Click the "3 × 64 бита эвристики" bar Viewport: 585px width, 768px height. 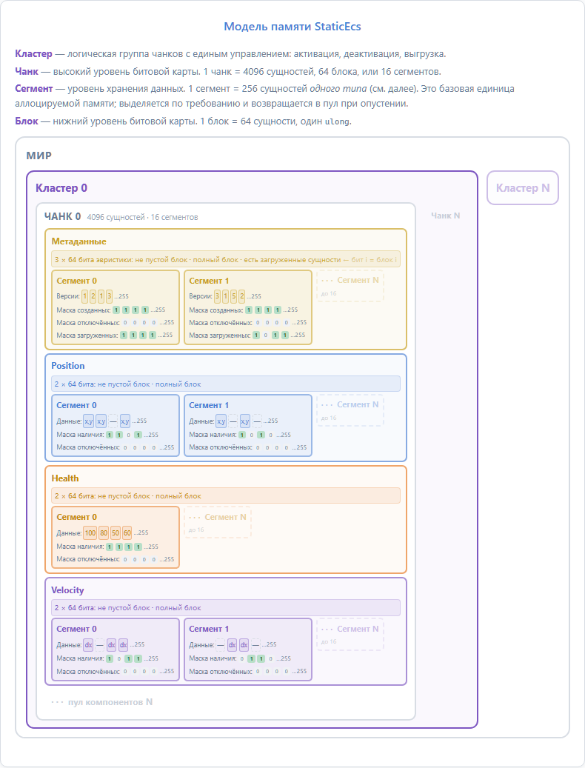226,260
